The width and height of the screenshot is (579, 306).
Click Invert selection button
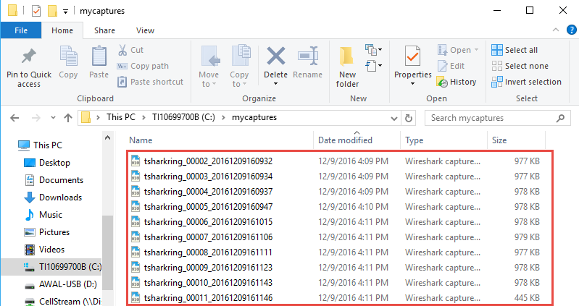coord(526,82)
